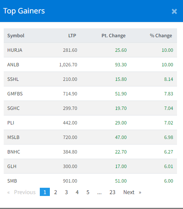Click the Symbol column header
Image resolution: width=183 pixels, height=209 pixels.
pos(16,36)
